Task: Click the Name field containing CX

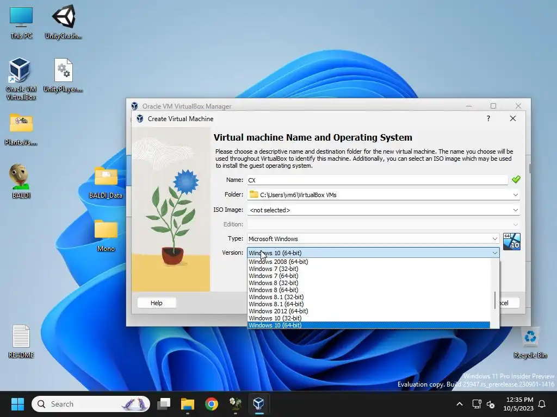Action: click(377, 180)
